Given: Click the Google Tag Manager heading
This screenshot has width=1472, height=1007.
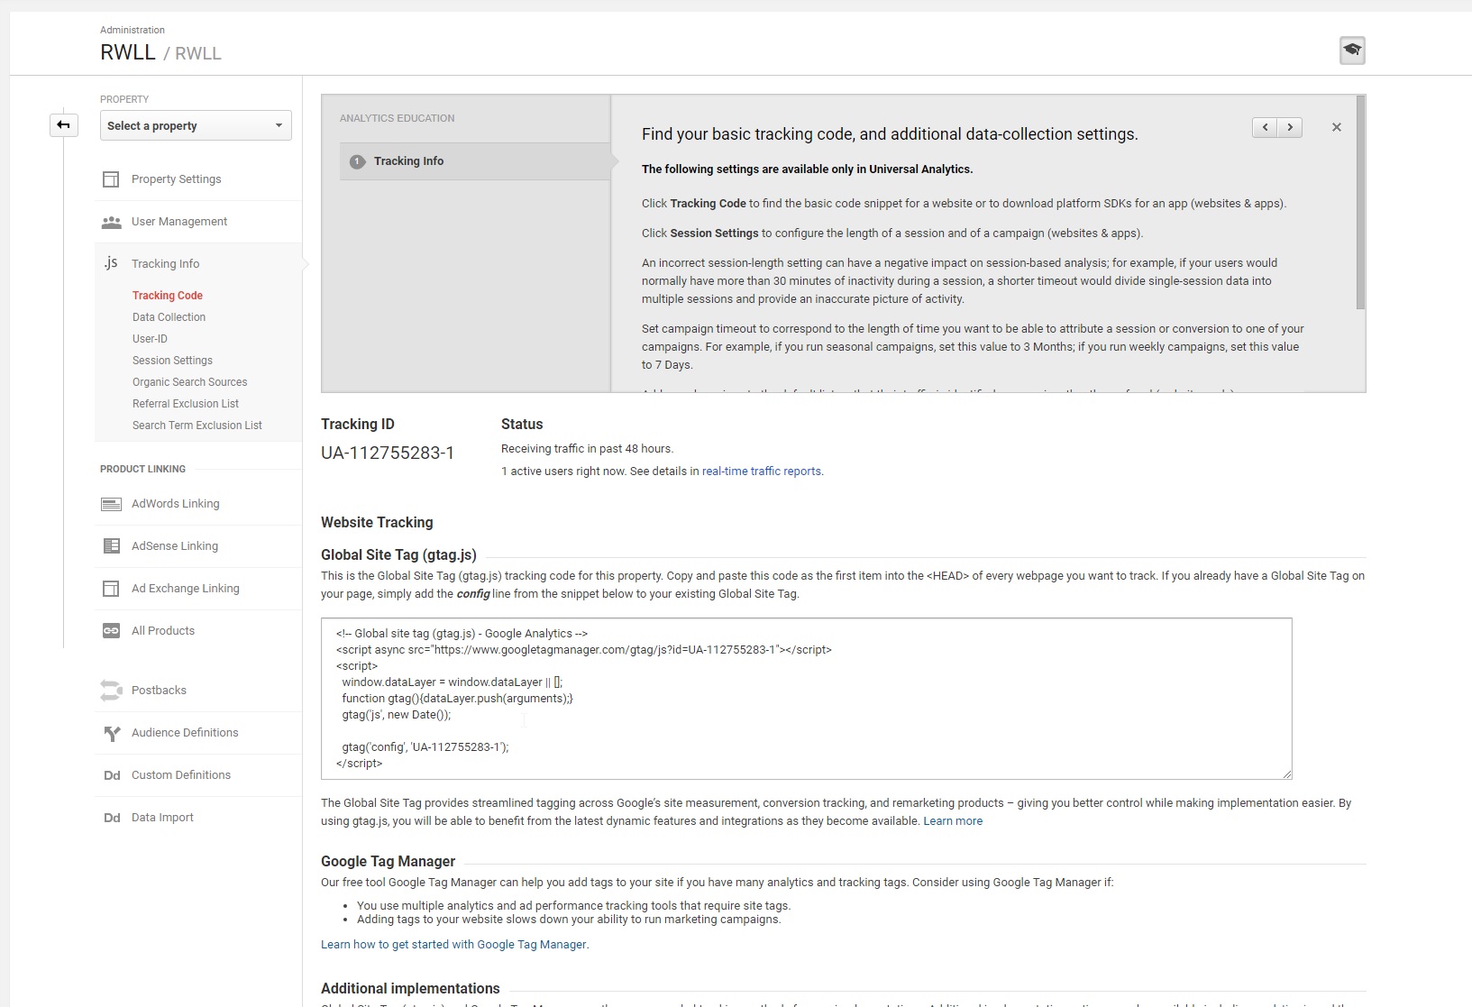Looking at the screenshot, I should 388,862.
